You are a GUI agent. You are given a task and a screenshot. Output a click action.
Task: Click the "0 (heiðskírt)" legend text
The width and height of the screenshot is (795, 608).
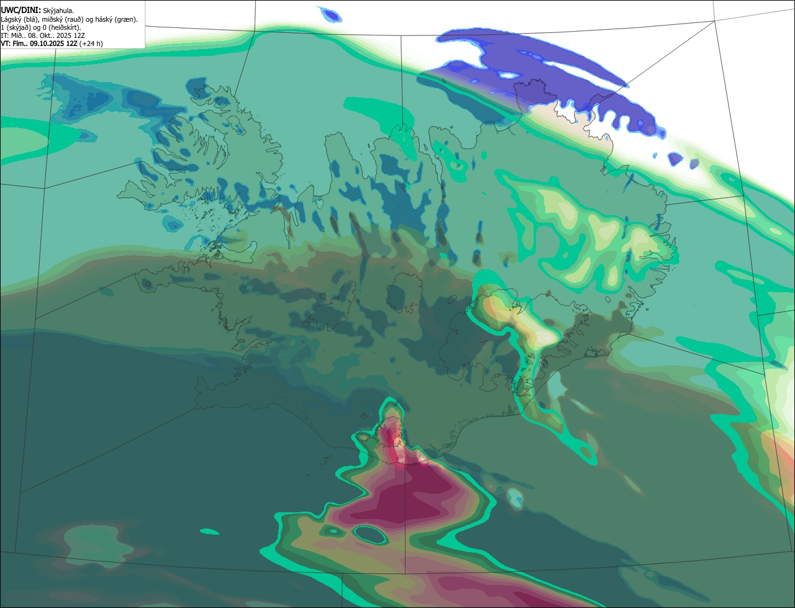pyautogui.click(x=60, y=27)
